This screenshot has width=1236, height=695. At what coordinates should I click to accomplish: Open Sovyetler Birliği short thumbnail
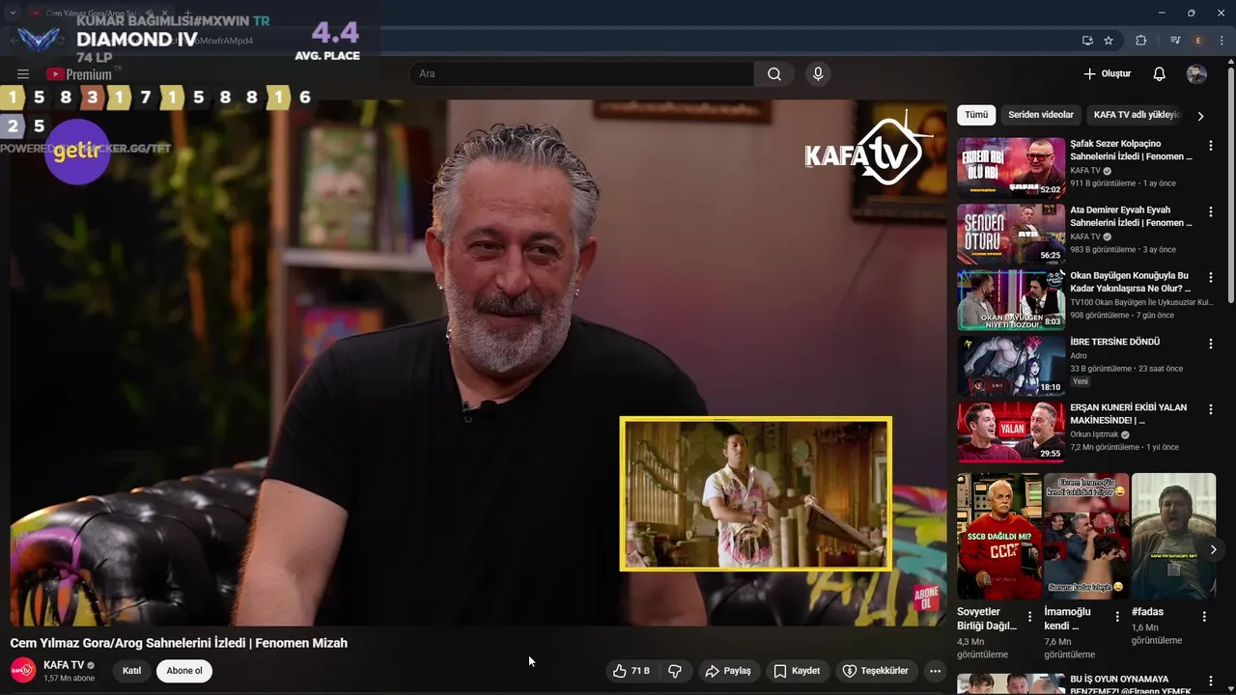[999, 536]
